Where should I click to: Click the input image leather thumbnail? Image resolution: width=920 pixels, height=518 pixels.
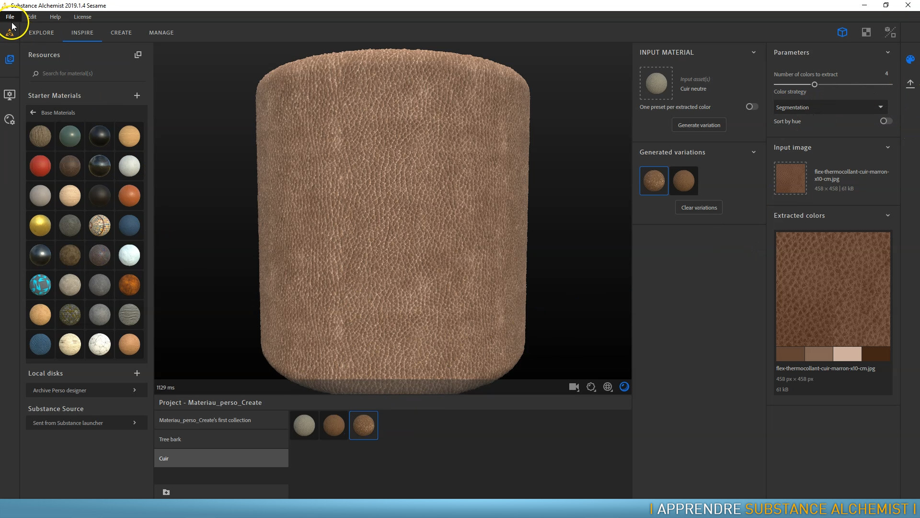(790, 178)
